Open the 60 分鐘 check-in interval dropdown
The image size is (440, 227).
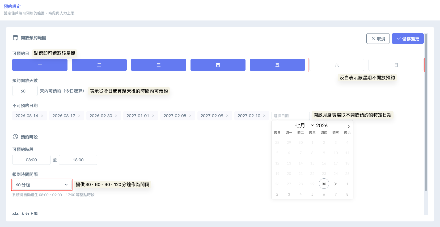42,185
